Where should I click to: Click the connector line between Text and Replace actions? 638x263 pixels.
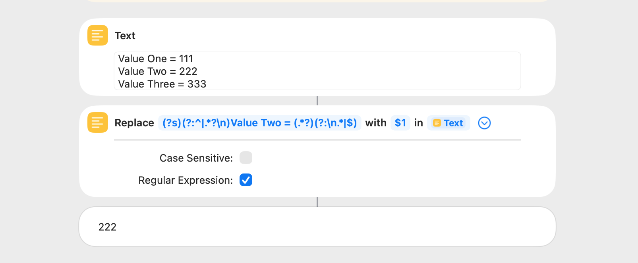click(x=317, y=101)
